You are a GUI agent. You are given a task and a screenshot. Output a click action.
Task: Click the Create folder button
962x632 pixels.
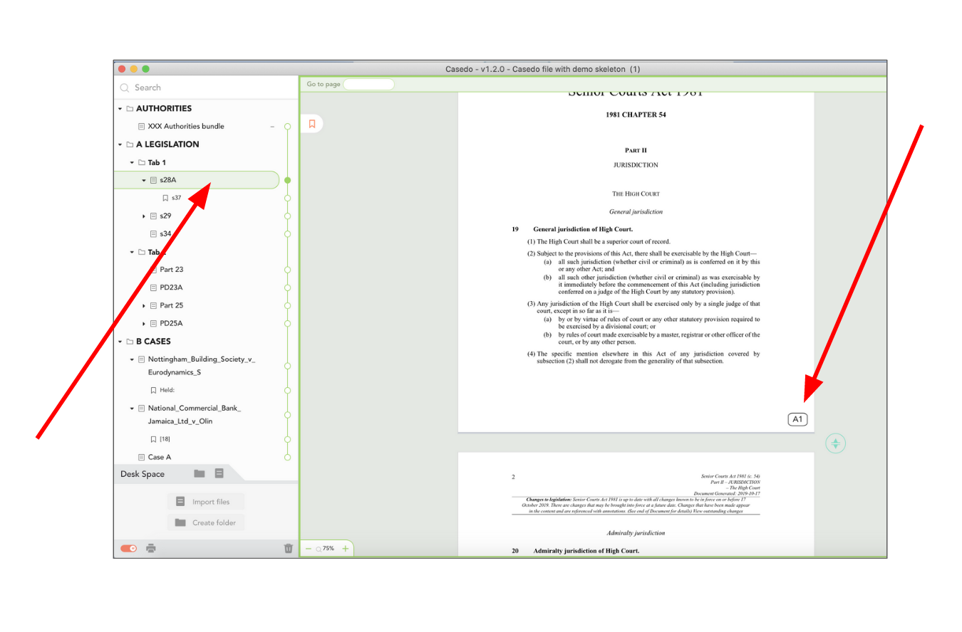tap(205, 522)
